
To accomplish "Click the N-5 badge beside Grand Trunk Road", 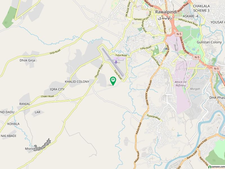I will point(197,57).
